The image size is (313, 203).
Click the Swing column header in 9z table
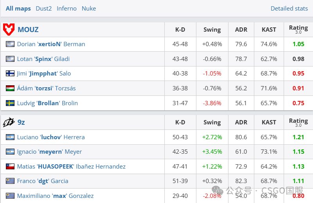tap(212, 122)
